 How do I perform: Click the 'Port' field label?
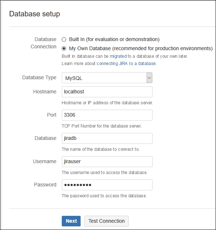click(x=52, y=115)
